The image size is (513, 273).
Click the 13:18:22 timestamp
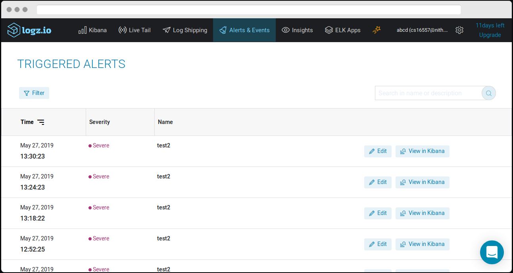pyautogui.click(x=33, y=219)
